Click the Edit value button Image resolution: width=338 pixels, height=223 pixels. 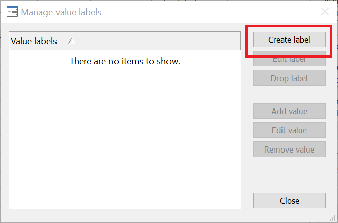pos(289,130)
